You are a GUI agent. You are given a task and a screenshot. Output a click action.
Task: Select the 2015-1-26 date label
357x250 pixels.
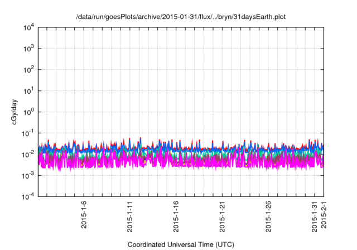[268, 215]
